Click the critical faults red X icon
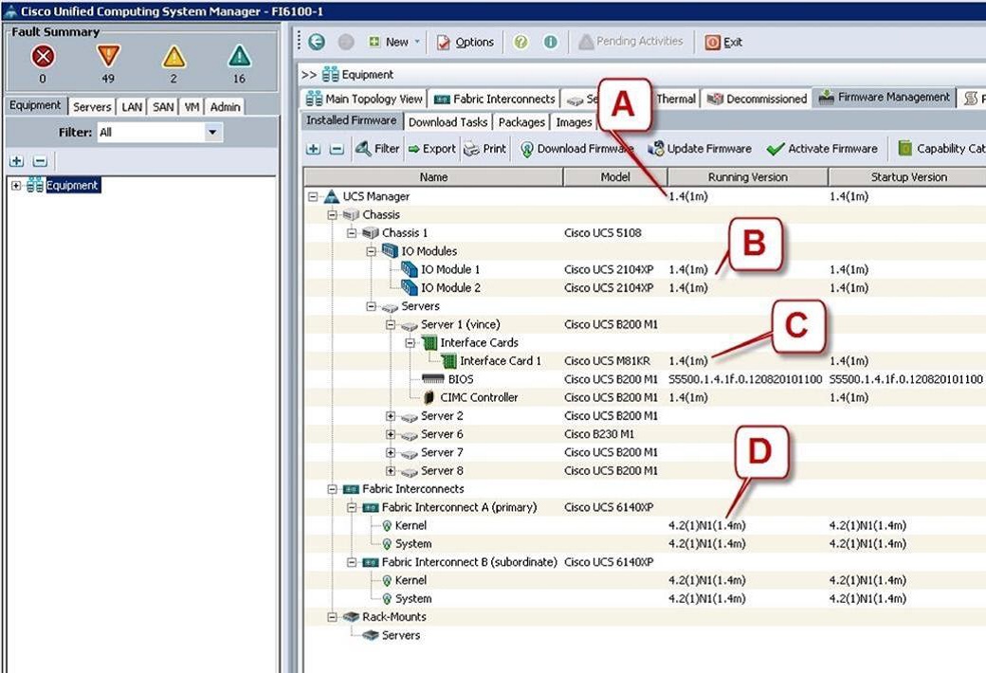Screen dimensions: 986x673 pyautogui.click(x=43, y=57)
